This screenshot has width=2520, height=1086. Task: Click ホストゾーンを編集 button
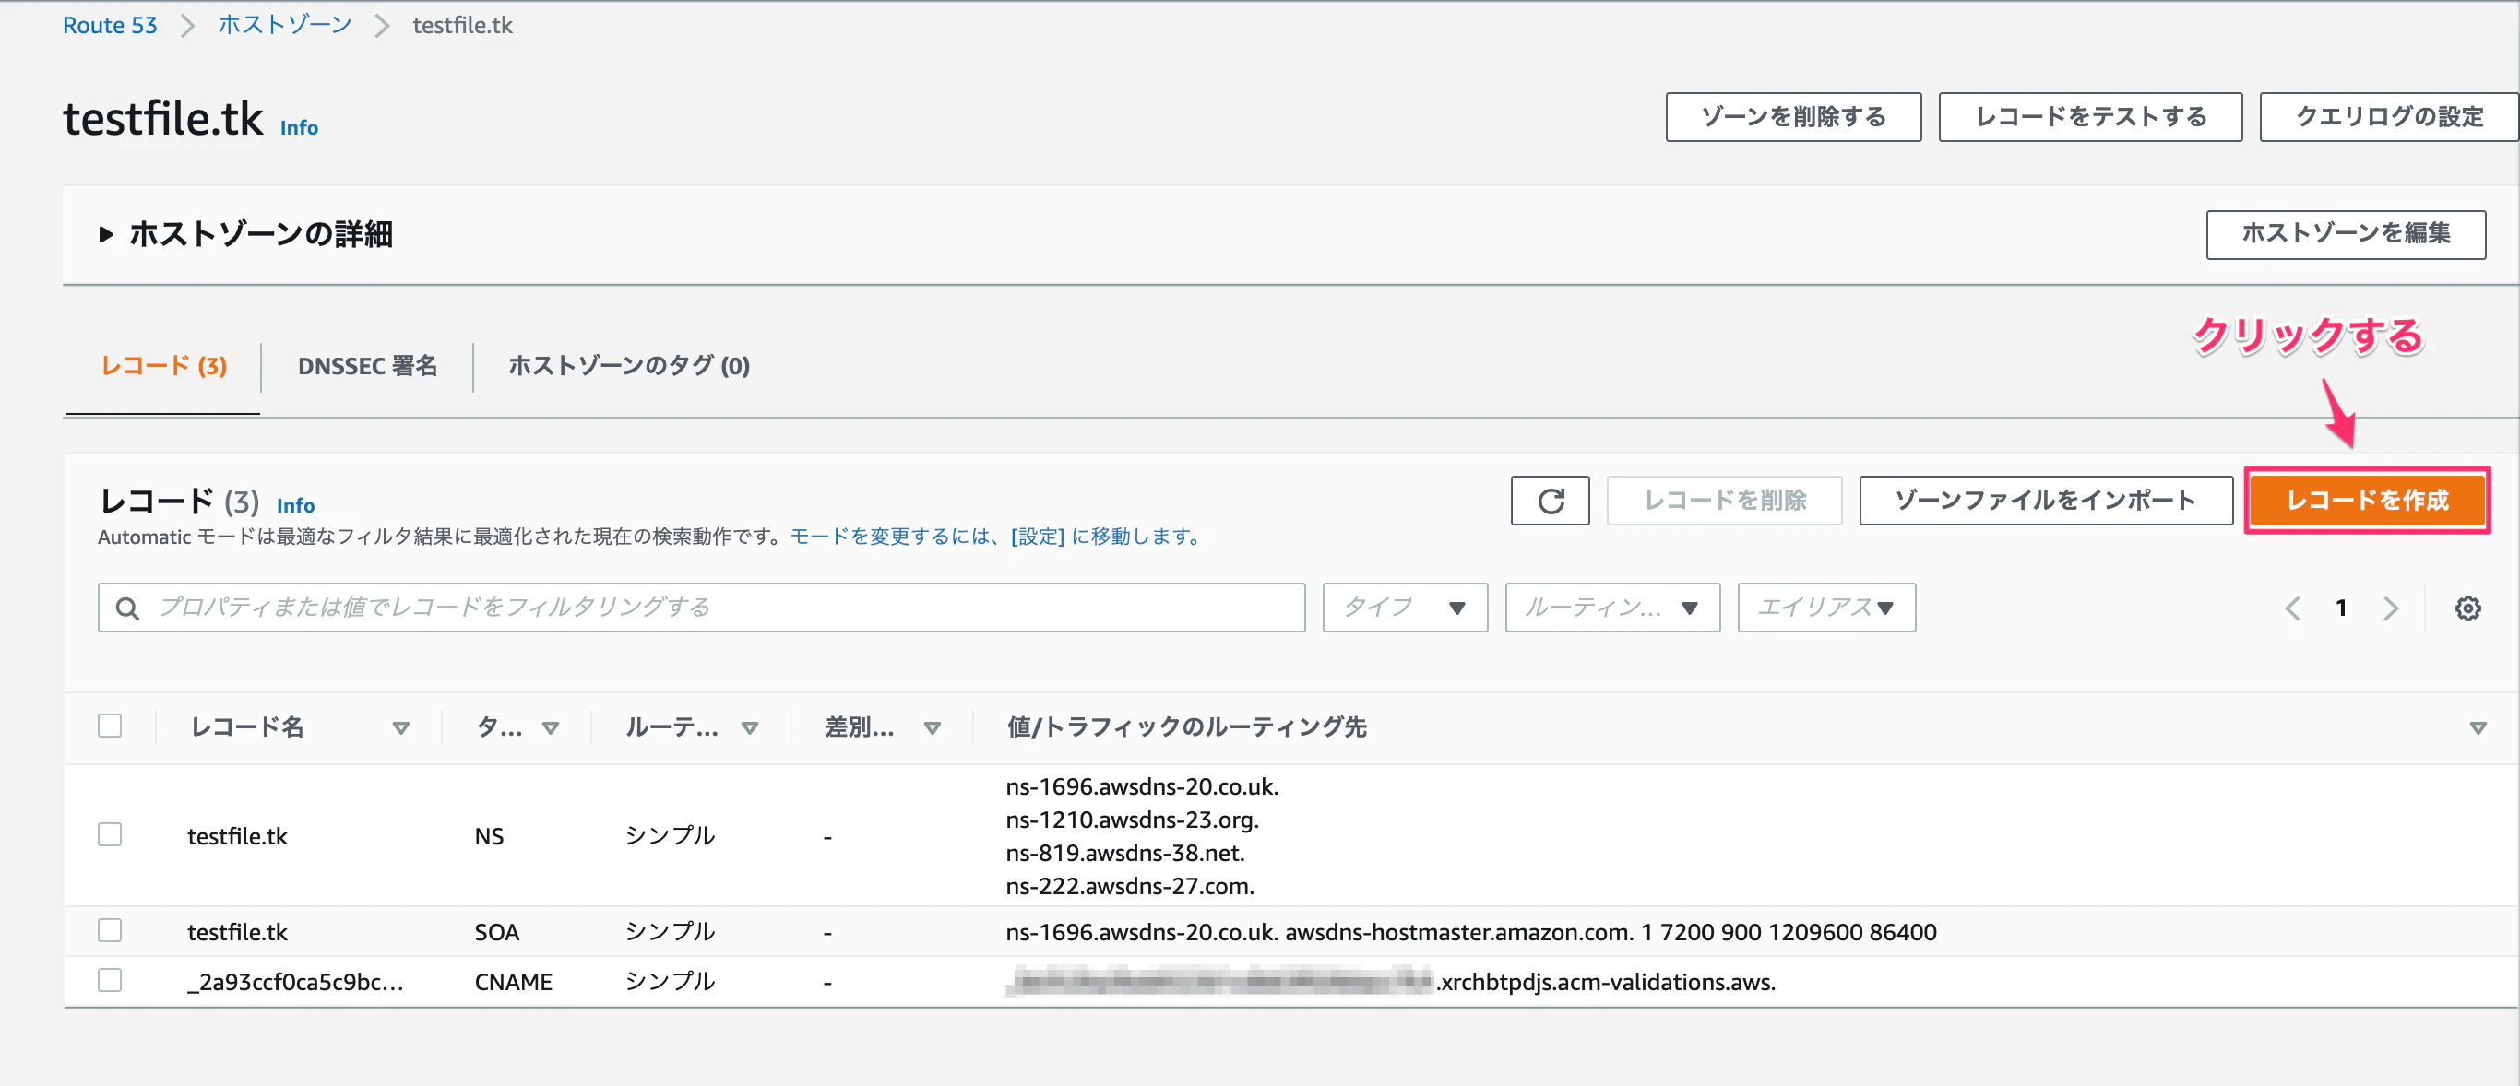pyautogui.click(x=2346, y=234)
